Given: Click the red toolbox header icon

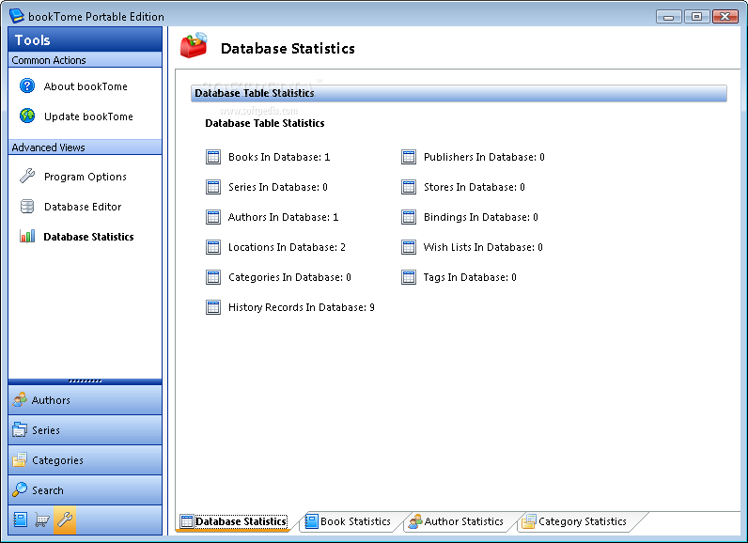Looking at the screenshot, I should pyautogui.click(x=194, y=45).
